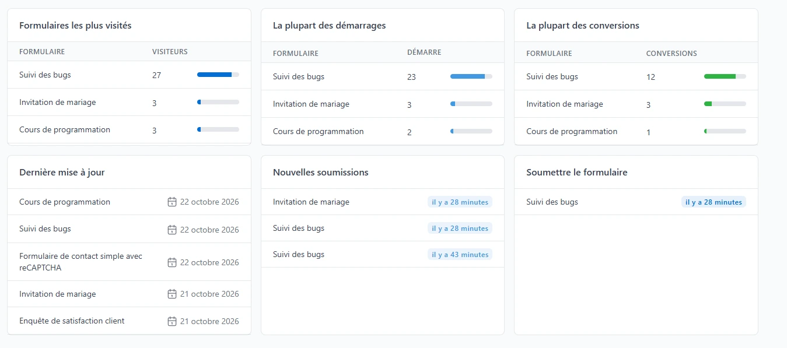Open Suivi des bugs in most visited forms
This screenshot has width=787, height=348.
pos(45,75)
